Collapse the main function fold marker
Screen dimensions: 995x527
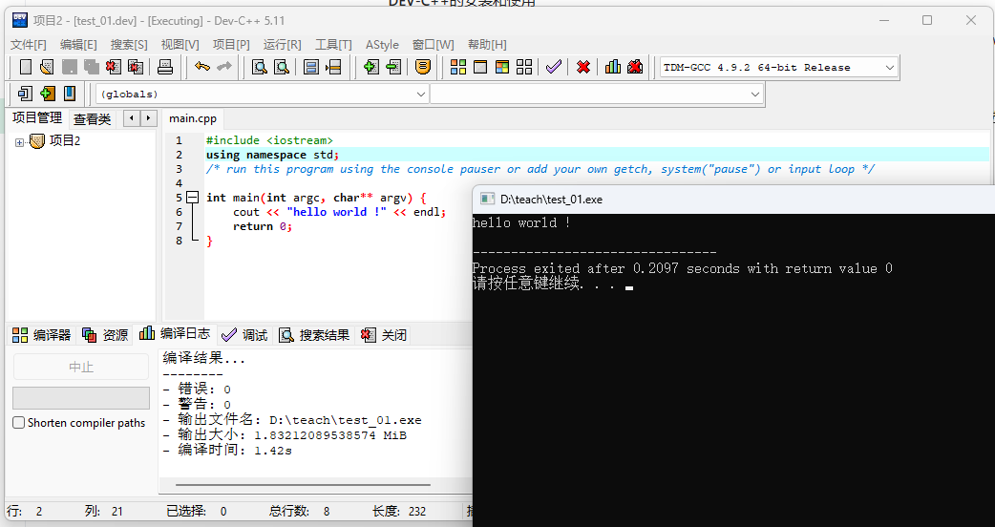(192, 198)
